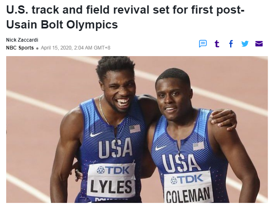Click the US flag patch on the LYLES jersey
The image size is (278, 205).
point(135,129)
